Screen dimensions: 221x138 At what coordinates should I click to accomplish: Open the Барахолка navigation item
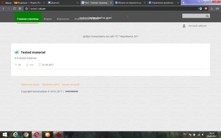[63, 19]
